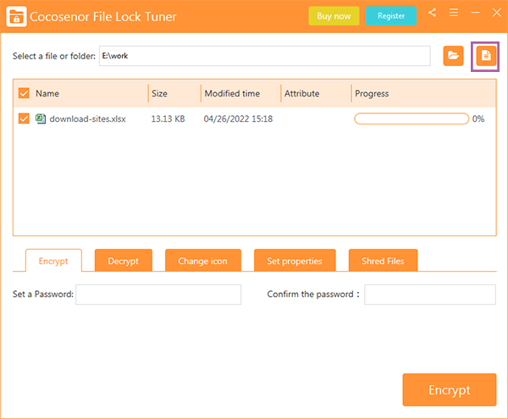The height and width of the screenshot is (419, 508).
Task: Click the Name column header
Action: pyautogui.click(x=47, y=93)
